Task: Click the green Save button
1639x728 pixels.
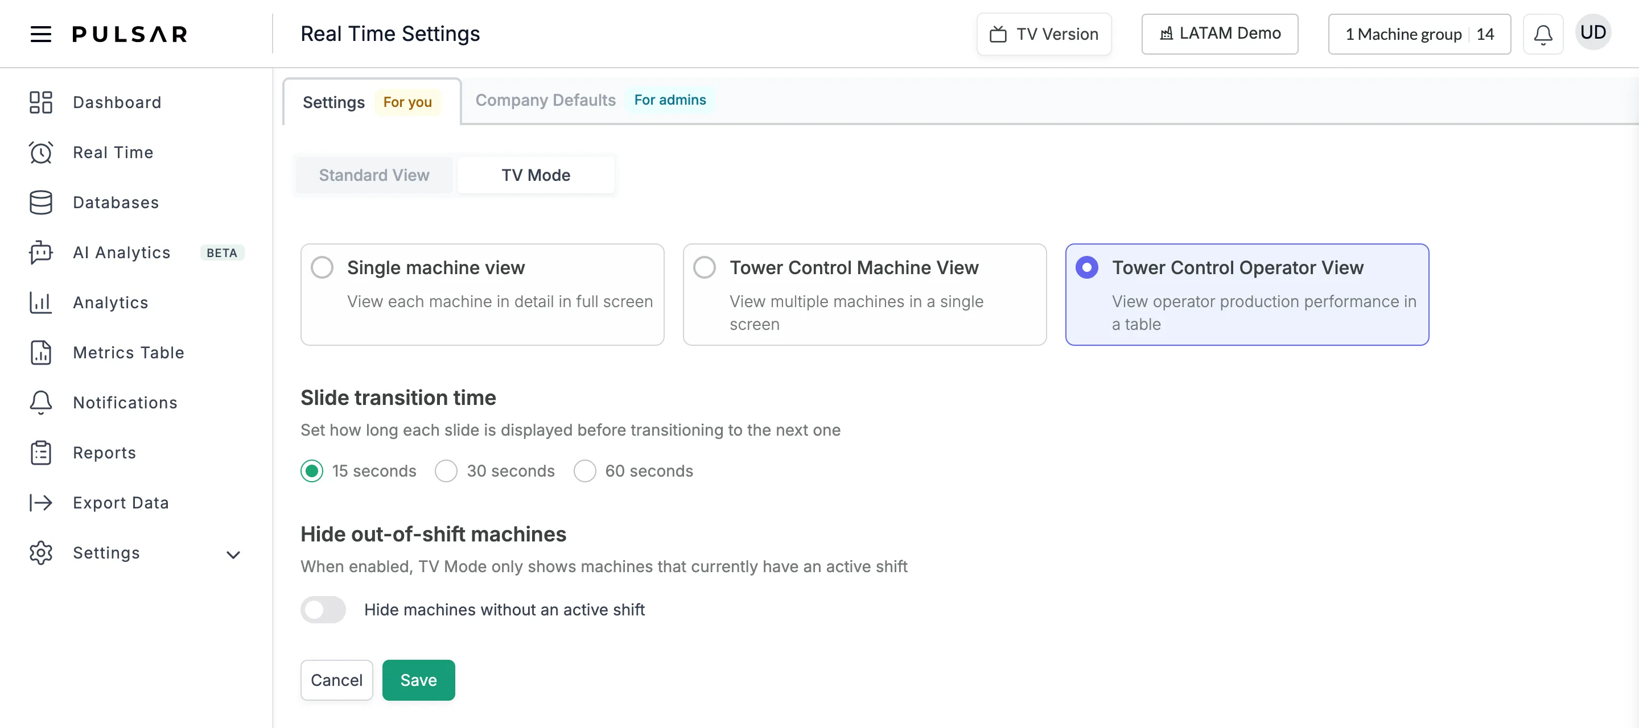Action: [419, 680]
